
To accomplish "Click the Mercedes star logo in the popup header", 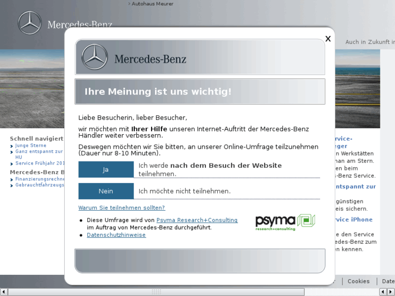I will coord(95,57).
